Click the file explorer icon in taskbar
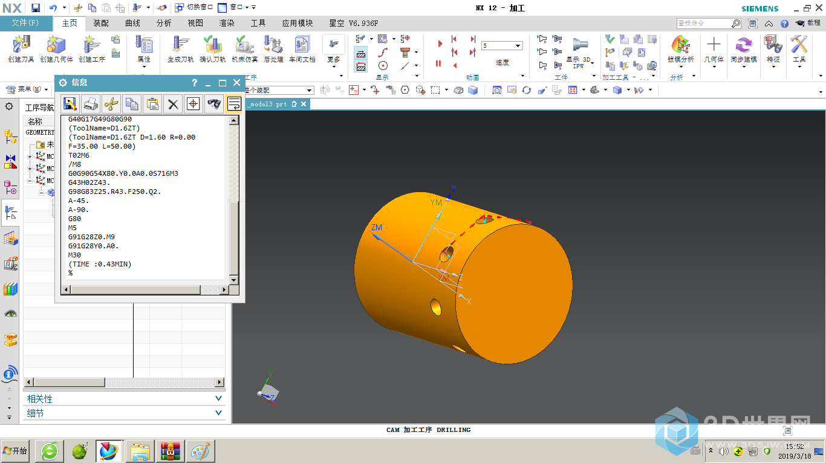The height and width of the screenshot is (464, 826). coord(140,451)
